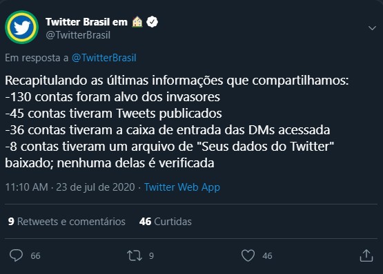View the 46 Curtidas list

pos(166,222)
